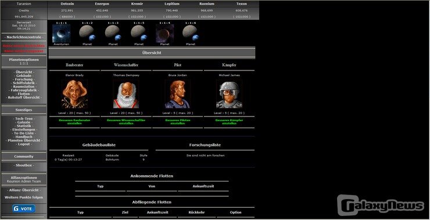Open the Raumstation page
The image size is (430, 220).
tap(24, 87)
